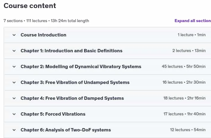Screen dimensions: 211x138
Task: Expand Chapter 6 with its chevron
Action: (x=14, y=130)
